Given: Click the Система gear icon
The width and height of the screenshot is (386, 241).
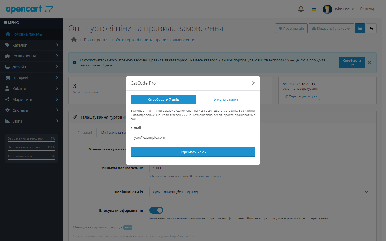Looking at the screenshot, I should click(8, 110).
